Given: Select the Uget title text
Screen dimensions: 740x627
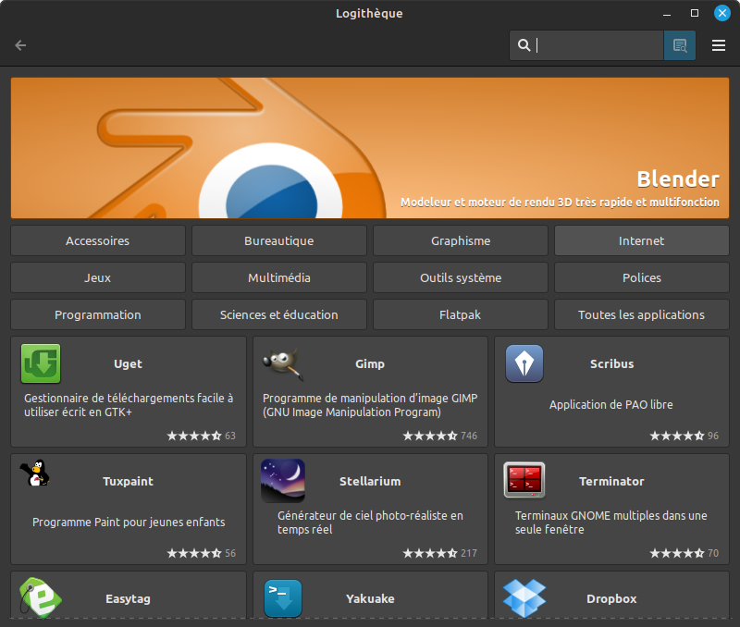Looking at the screenshot, I should click(x=128, y=363).
